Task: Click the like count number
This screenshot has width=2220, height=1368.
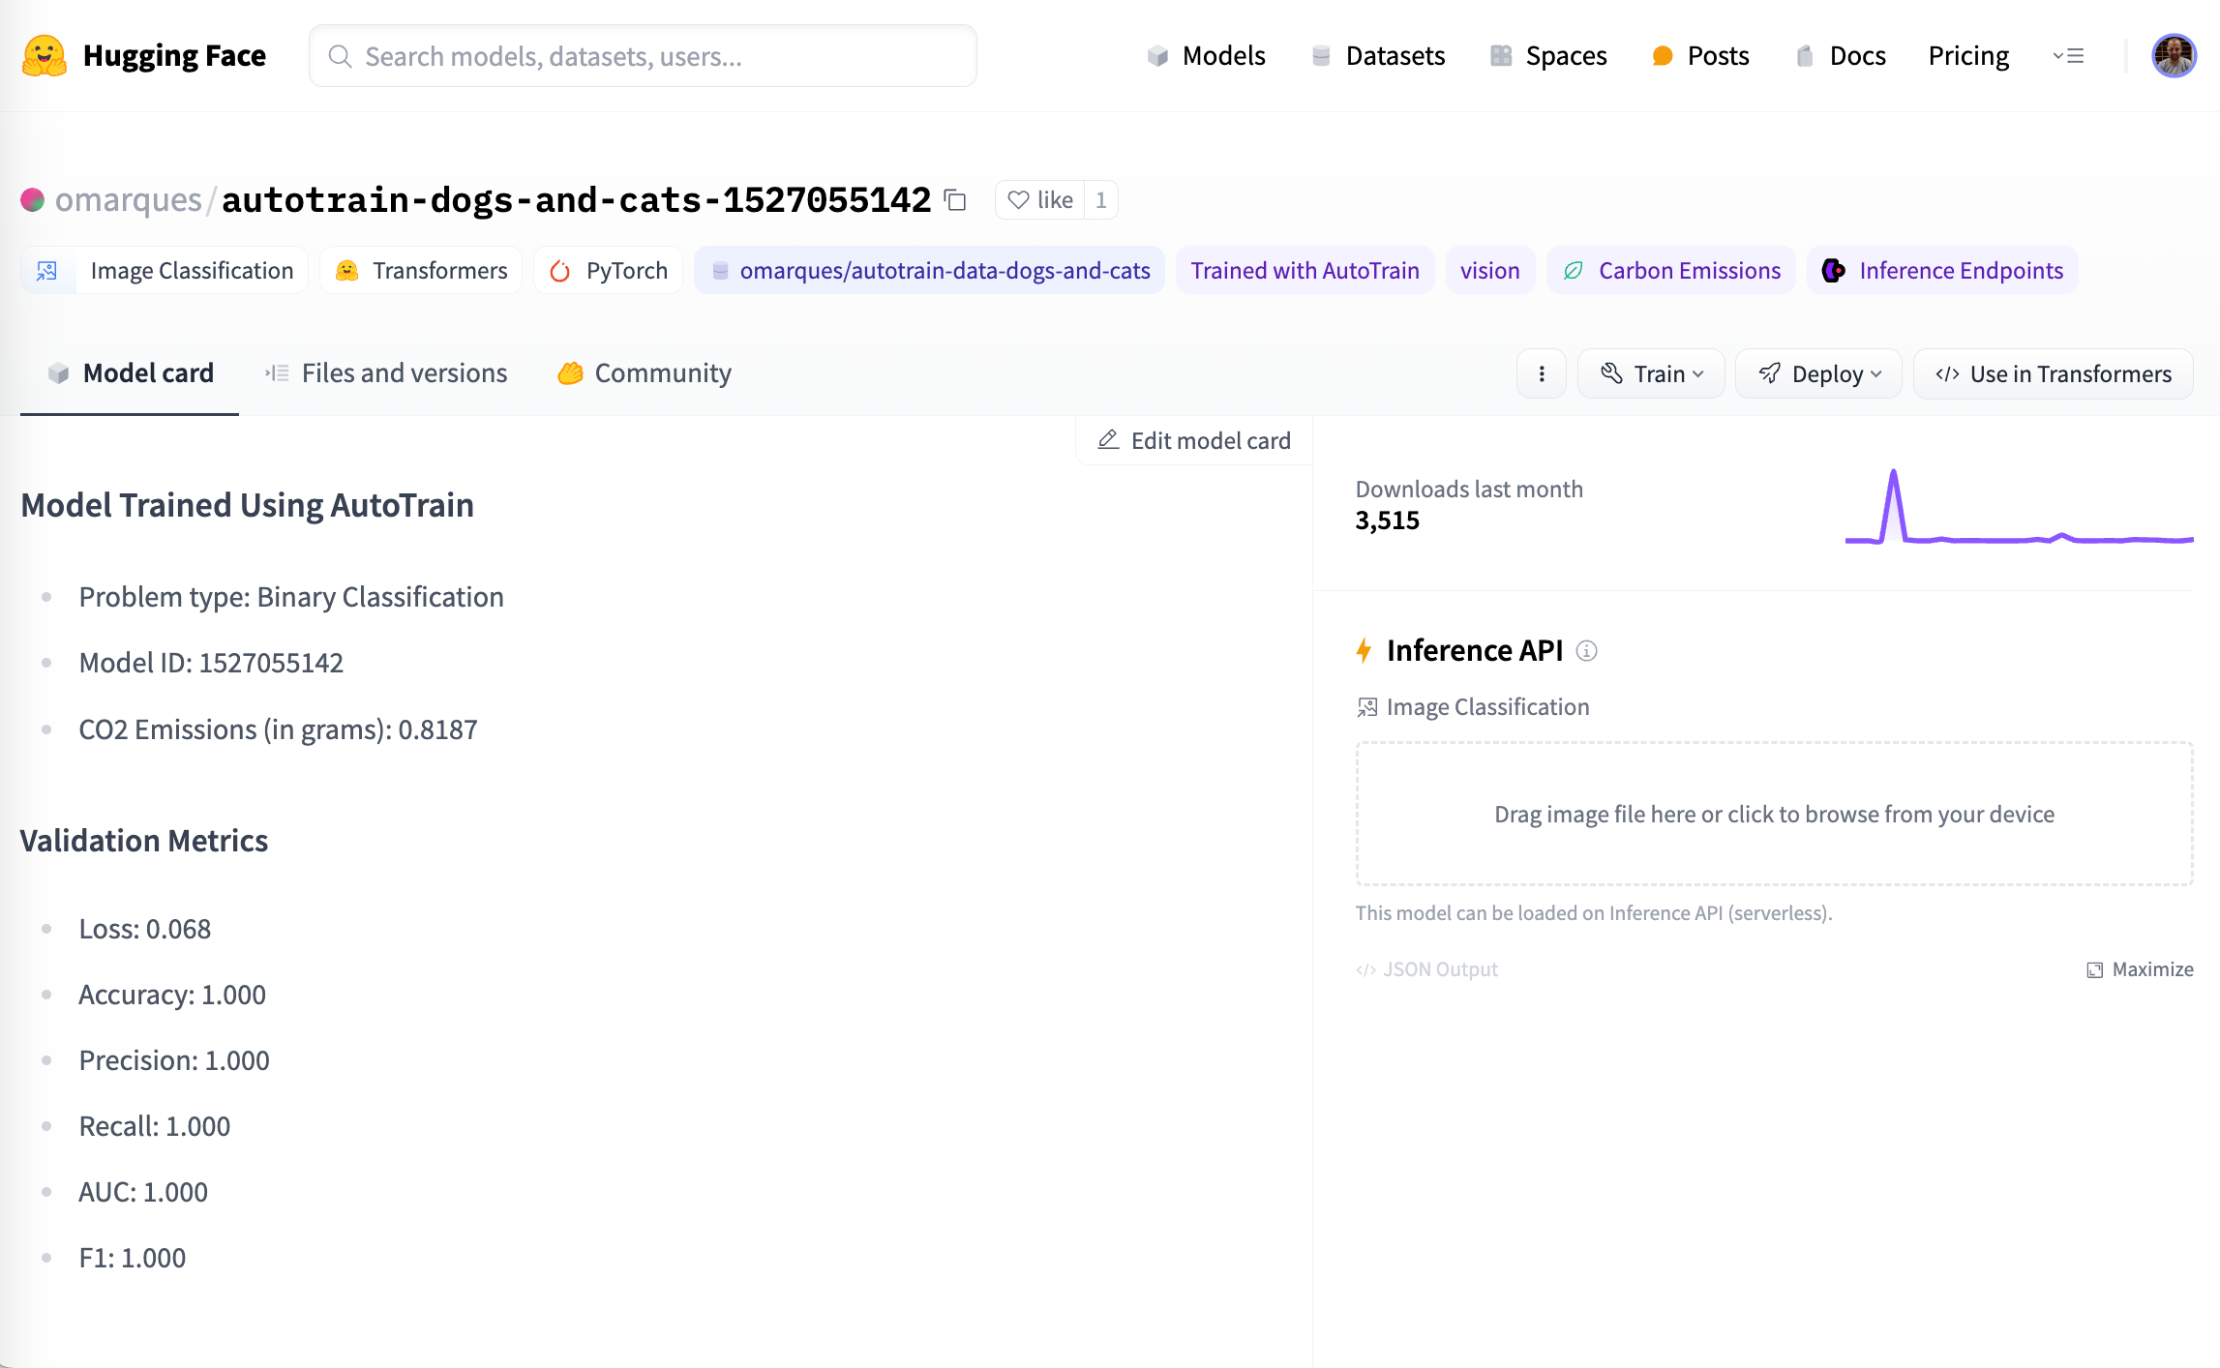Action: point(1100,200)
